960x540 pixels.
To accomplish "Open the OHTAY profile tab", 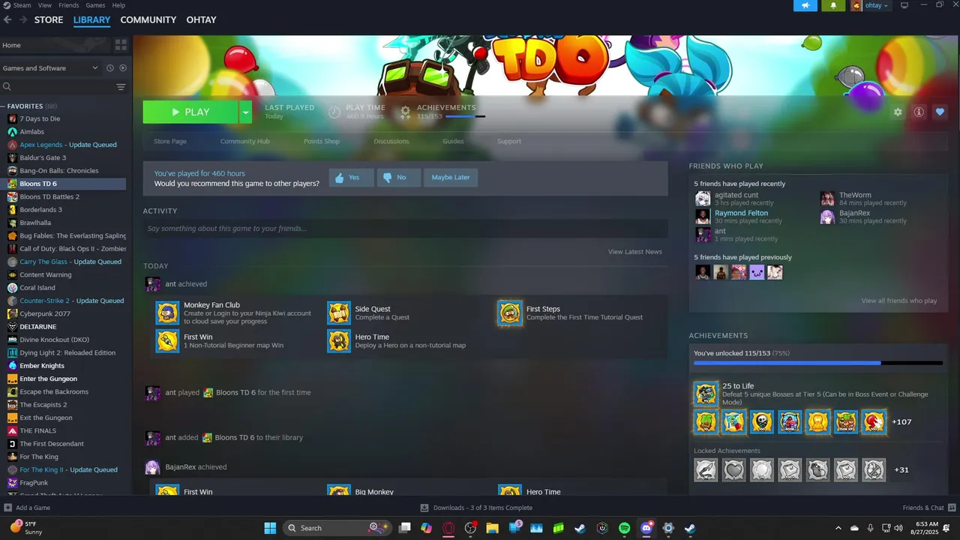I will pyautogui.click(x=201, y=20).
